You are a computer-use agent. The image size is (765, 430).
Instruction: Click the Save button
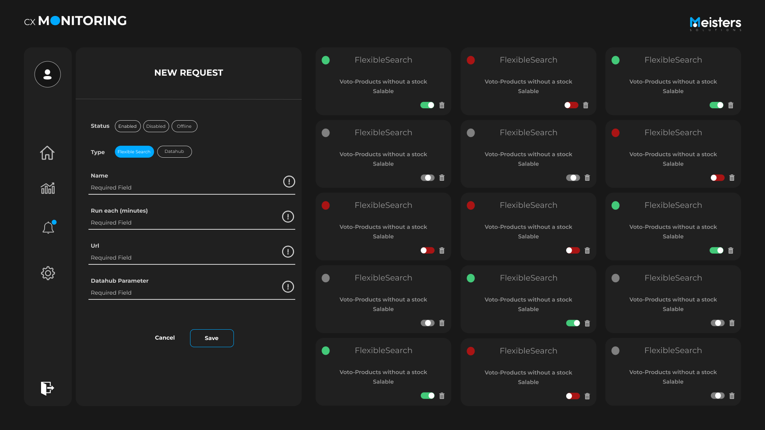(x=212, y=338)
